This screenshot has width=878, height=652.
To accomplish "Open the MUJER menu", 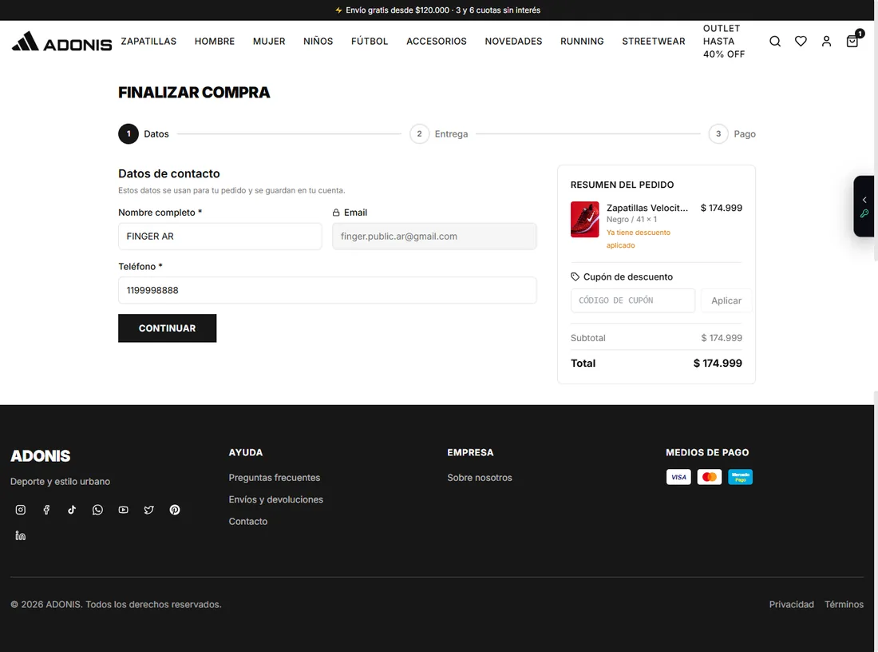I will (x=269, y=41).
